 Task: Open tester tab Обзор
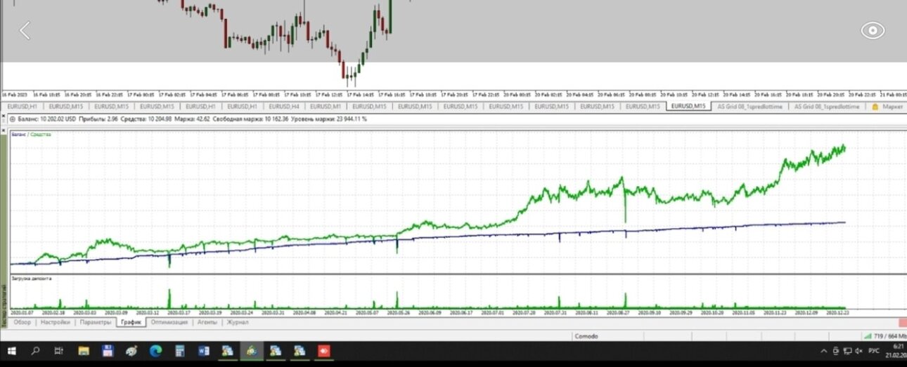(x=22, y=322)
